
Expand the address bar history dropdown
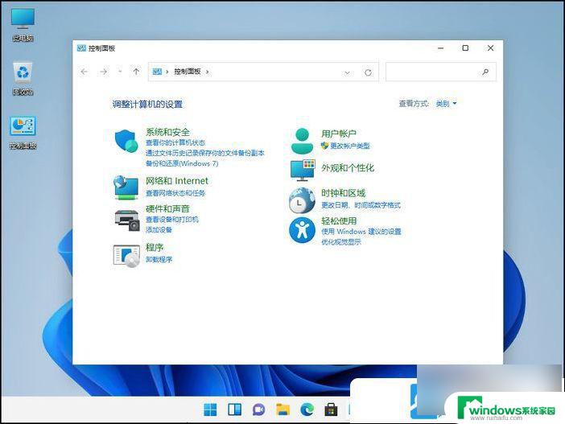click(347, 72)
